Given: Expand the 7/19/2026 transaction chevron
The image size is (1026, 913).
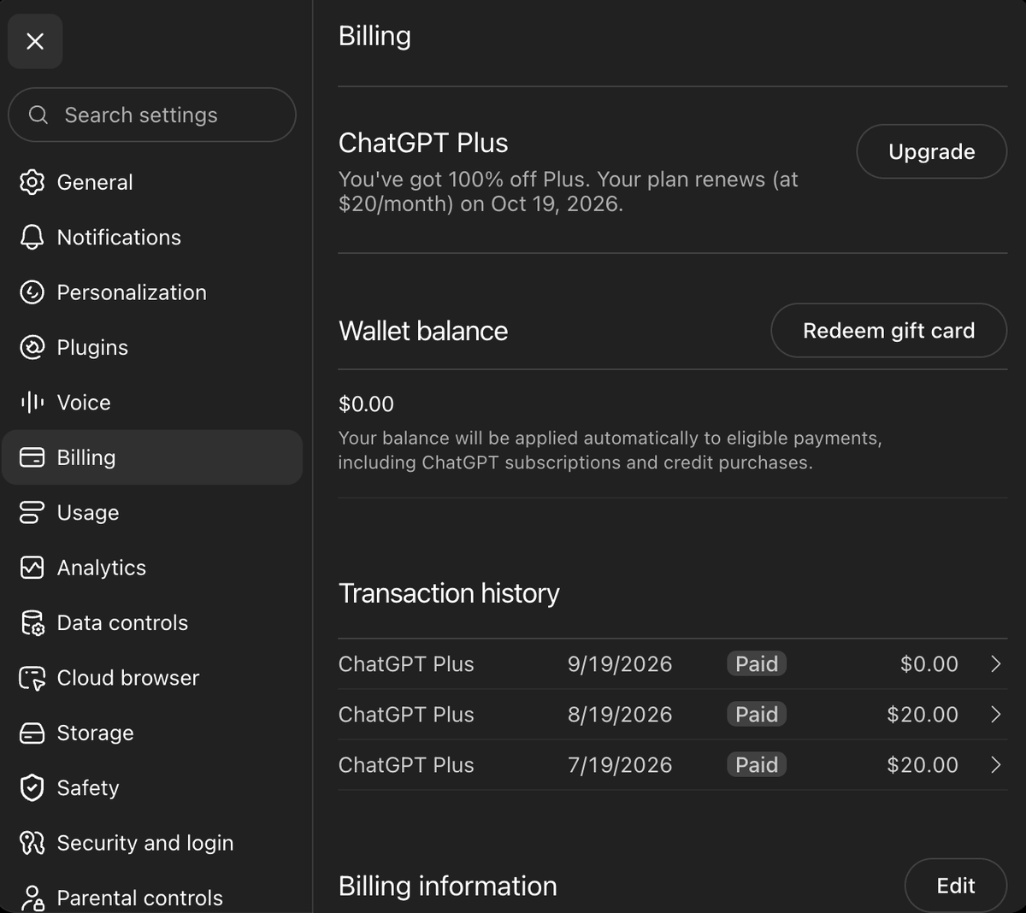Looking at the screenshot, I should [x=995, y=765].
